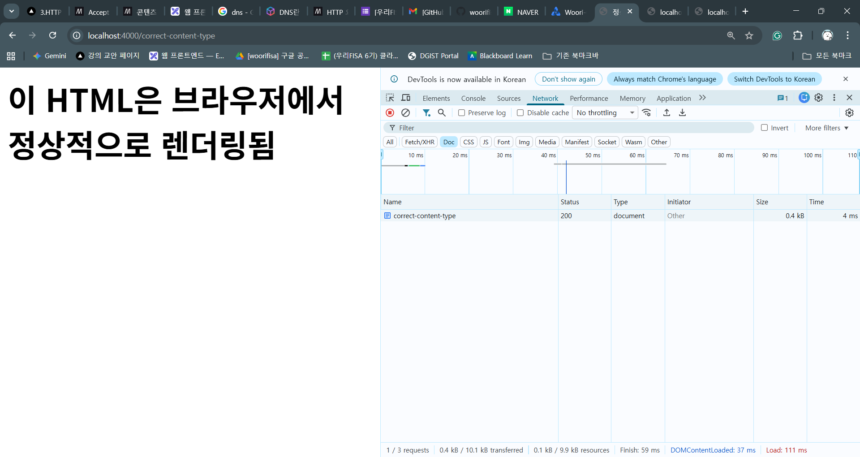The width and height of the screenshot is (860, 457).
Task: Click the zoom magnifier in address bar
Action: tap(731, 35)
